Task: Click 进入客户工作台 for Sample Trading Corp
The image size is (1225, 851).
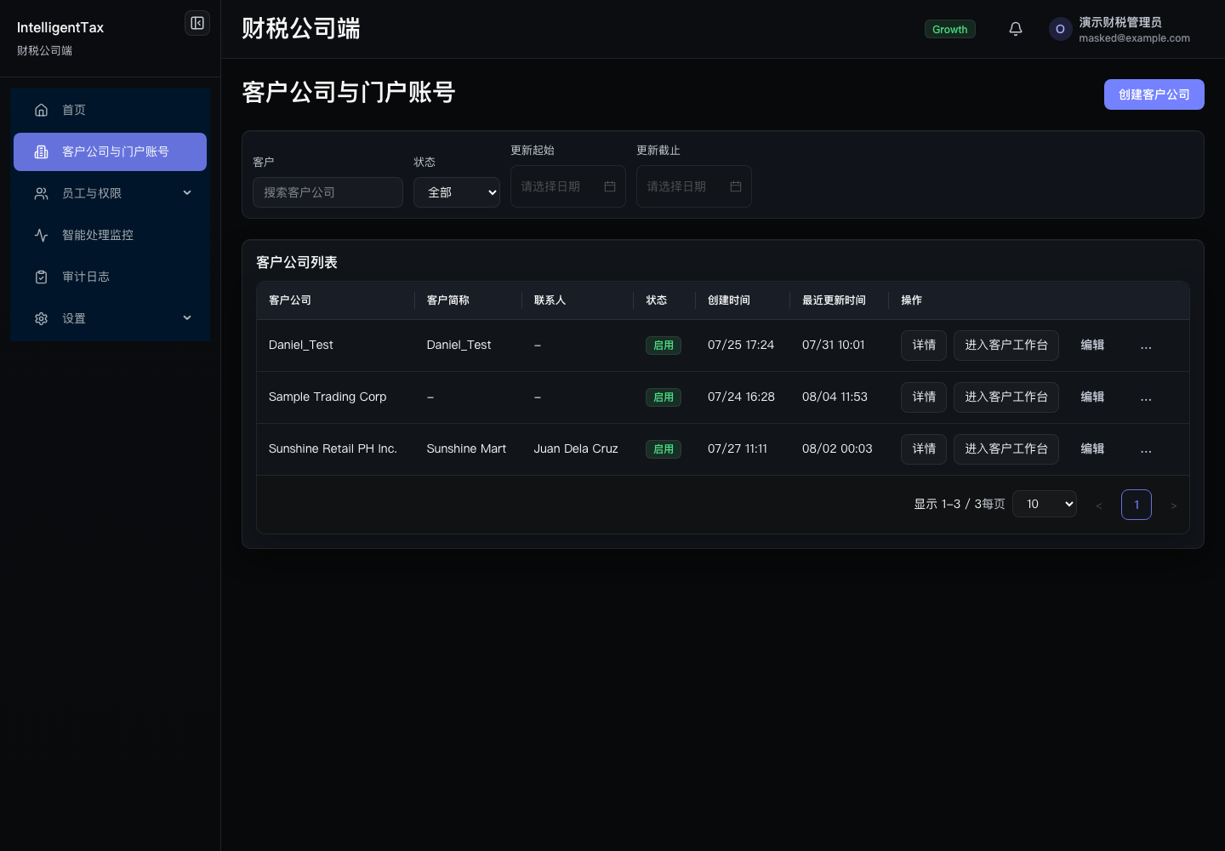Action: [1006, 397]
